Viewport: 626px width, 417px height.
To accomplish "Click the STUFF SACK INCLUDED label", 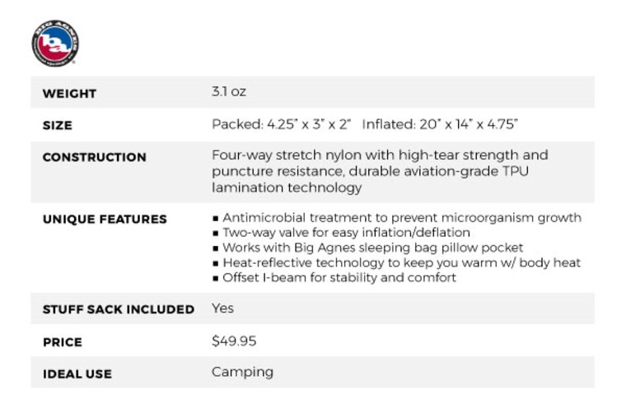I will pos(118,309).
